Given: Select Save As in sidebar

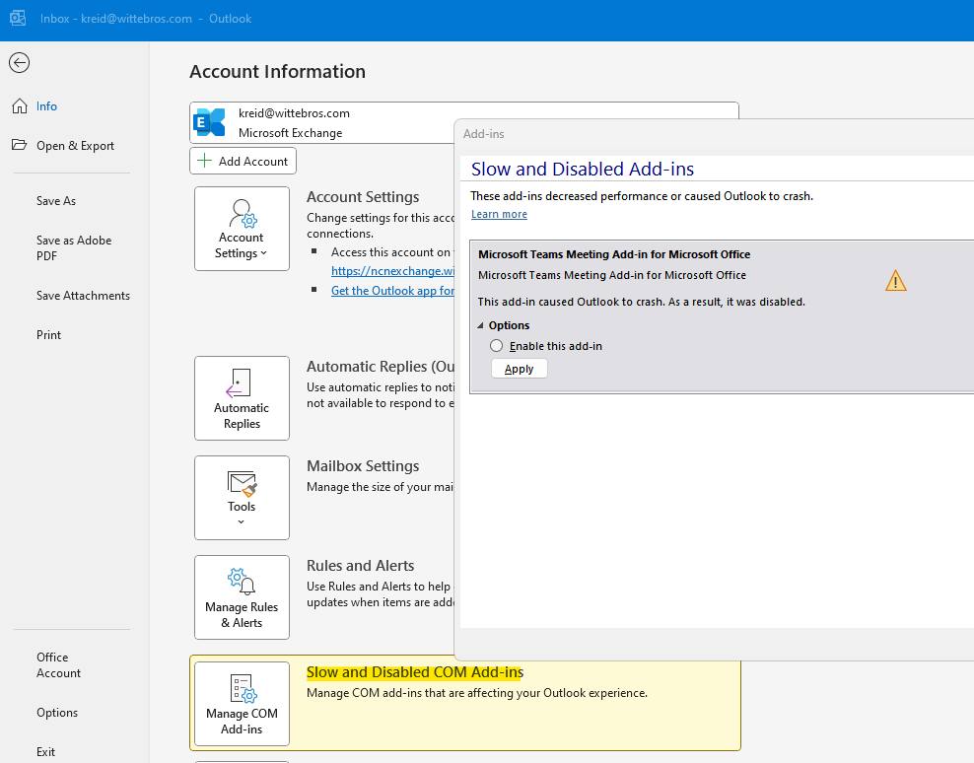Looking at the screenshot, I should click(x=56, y=201).
